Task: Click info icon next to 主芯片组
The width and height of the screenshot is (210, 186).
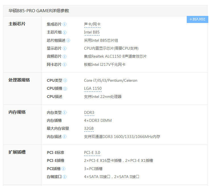Action: (x=64, y=32)
